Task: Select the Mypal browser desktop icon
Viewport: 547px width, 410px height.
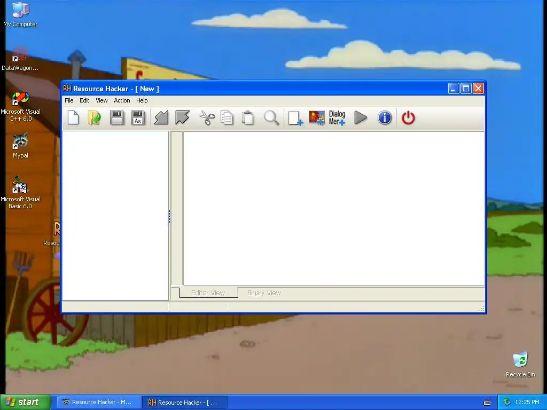Action: point(20,146)
